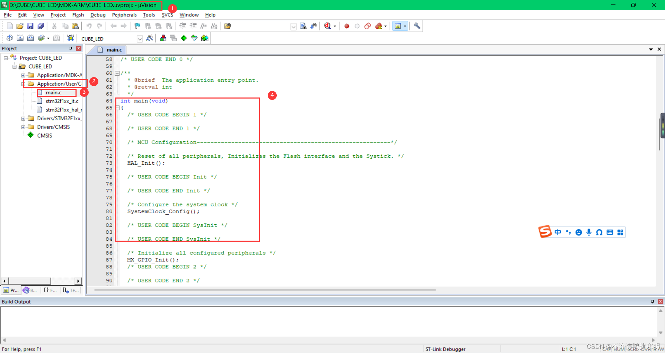Click the Sogou voice input microphone
This screenshot has width=665, height=353.
[x=589, y=232]
